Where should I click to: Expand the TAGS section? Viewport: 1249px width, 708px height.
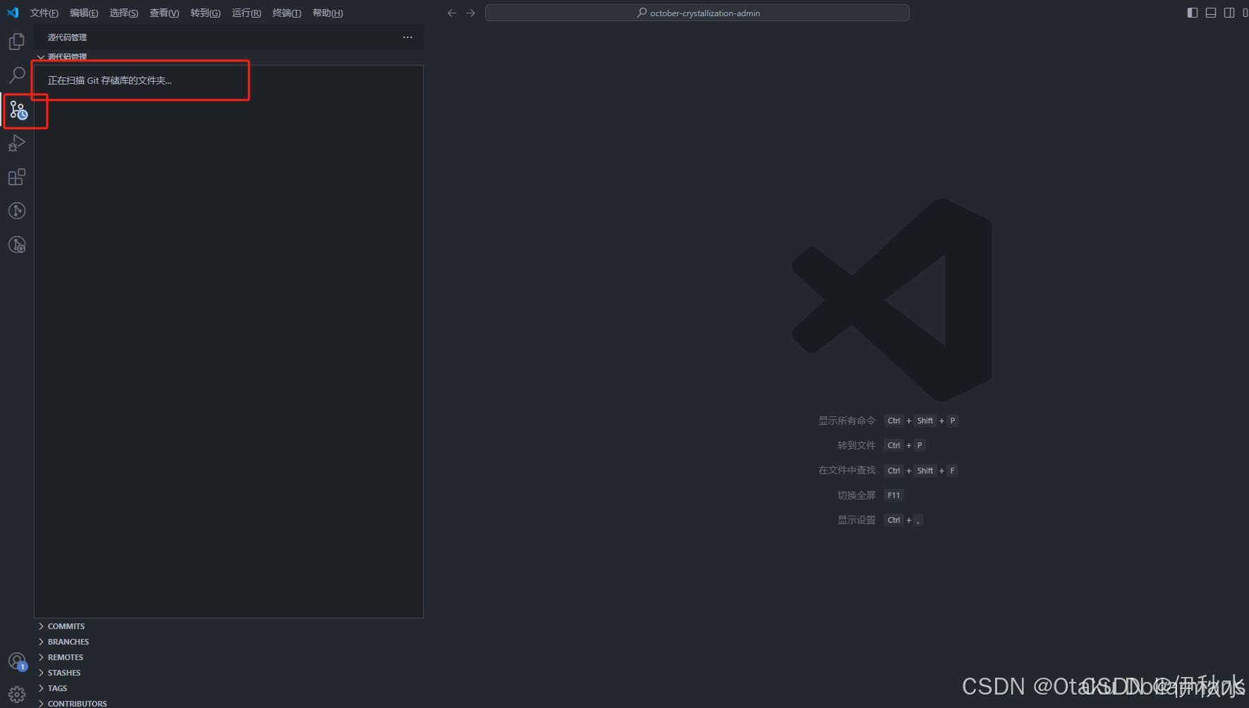(x=229, y=688)
